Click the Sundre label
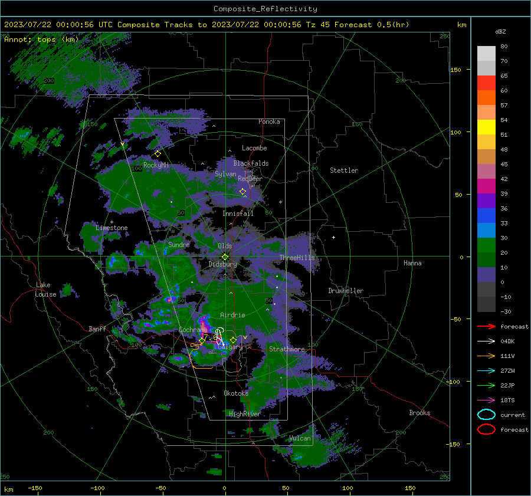Viewport: 531px width, 496px height. [x=179, y=244]
